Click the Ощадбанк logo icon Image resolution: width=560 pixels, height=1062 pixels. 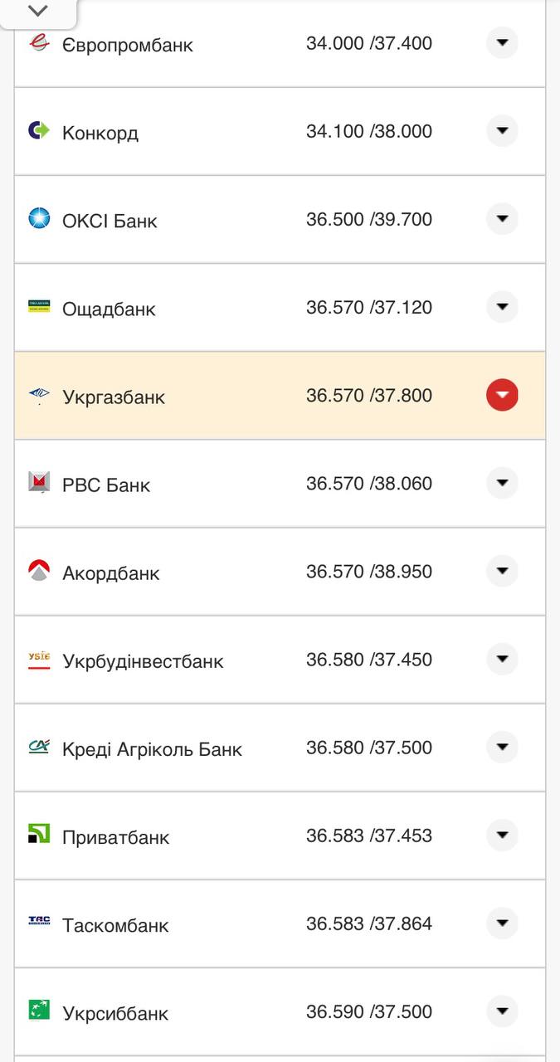point(39,307)
